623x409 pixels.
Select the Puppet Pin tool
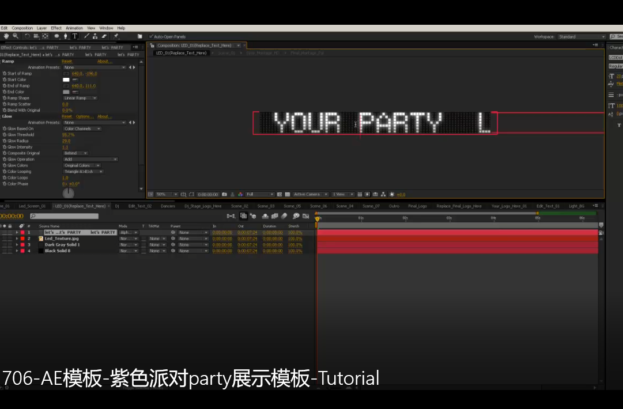click(116, 36)
